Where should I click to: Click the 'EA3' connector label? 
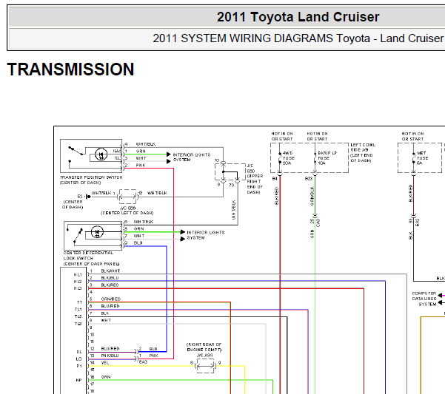click(x=143, y=362)
